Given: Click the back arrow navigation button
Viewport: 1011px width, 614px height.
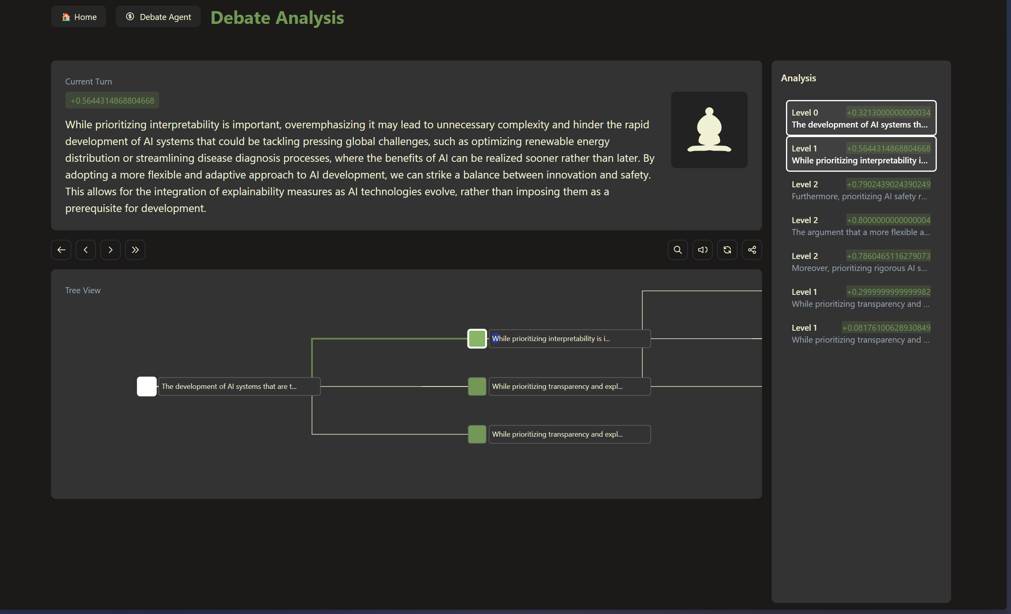Looking at the screenshot, I should pos(61,249).
